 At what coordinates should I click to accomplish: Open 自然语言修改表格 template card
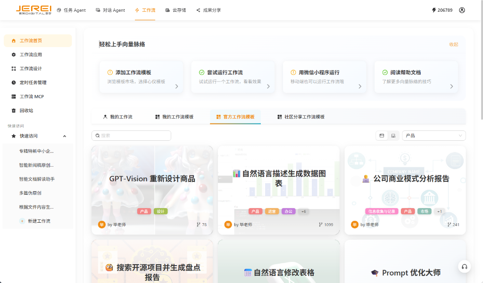279,261
